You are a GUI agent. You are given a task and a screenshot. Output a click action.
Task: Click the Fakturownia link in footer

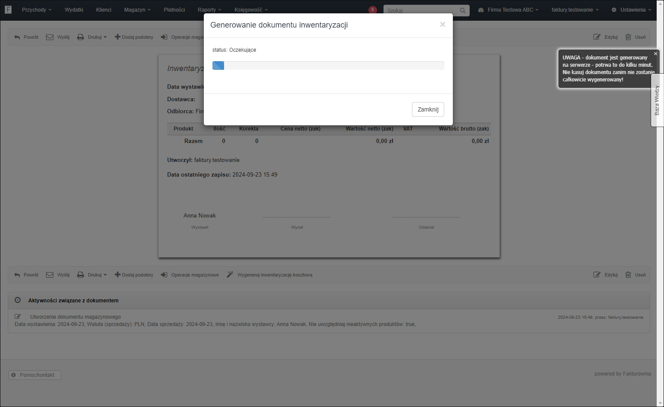tap(637, 374)
